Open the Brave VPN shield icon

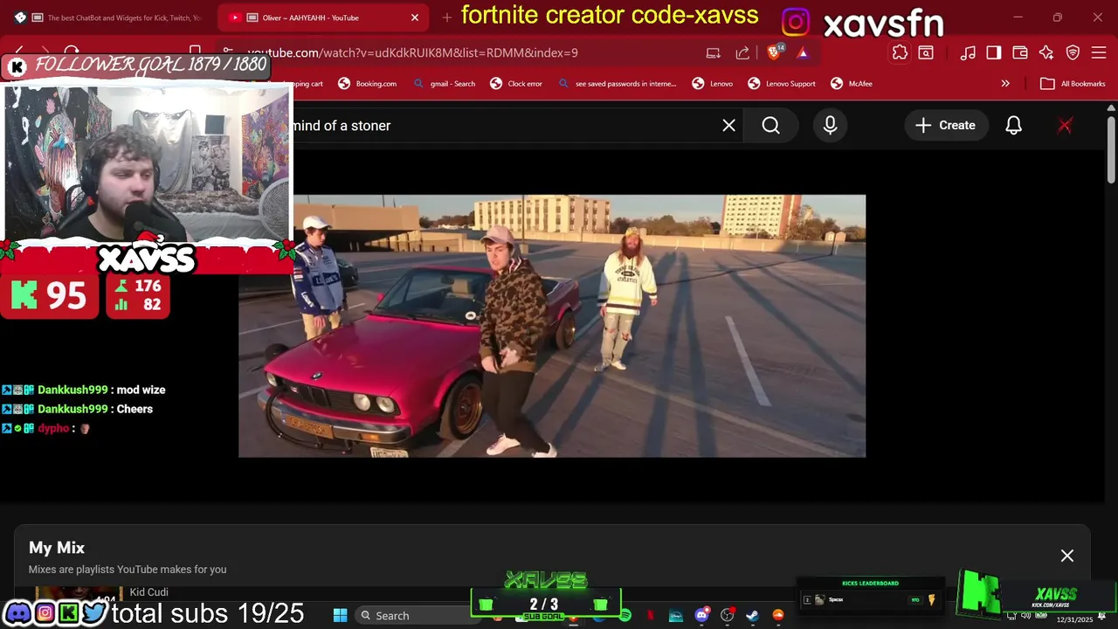1073,52
